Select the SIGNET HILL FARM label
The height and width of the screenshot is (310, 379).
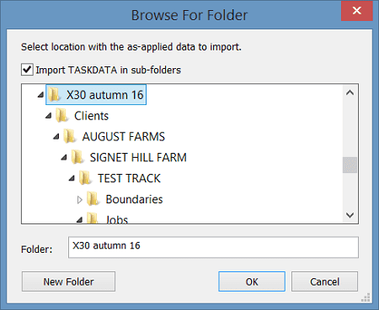pos(138,157)
